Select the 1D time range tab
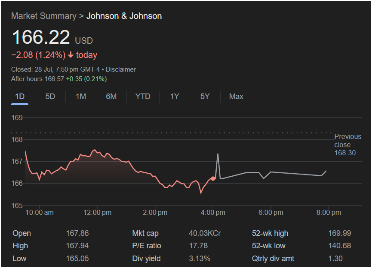The width and height of the screenshot is (372, 268). click(20, 96)
